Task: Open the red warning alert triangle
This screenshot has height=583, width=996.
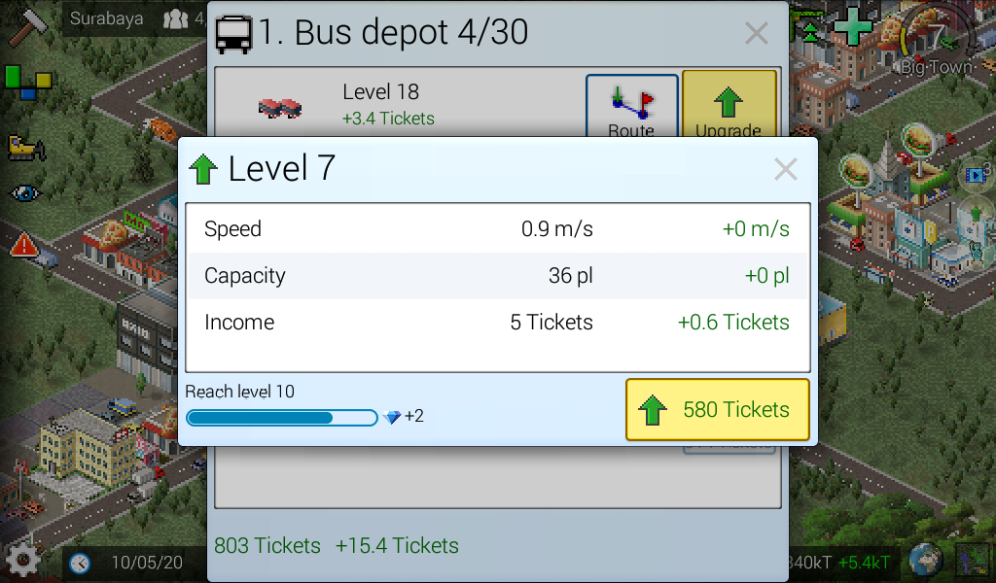Action: tap(24, 244)
